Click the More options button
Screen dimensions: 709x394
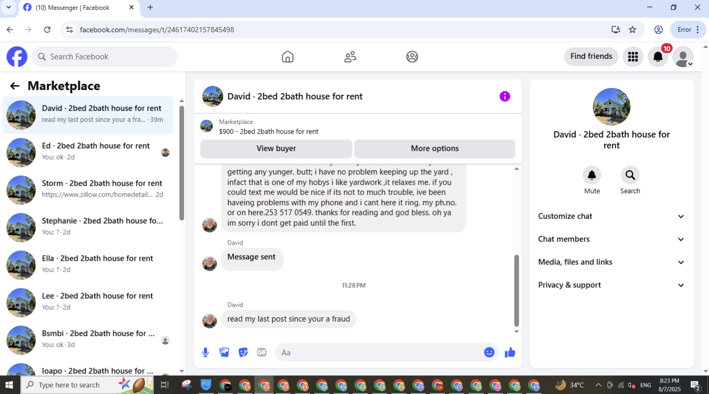coord(435,148)
